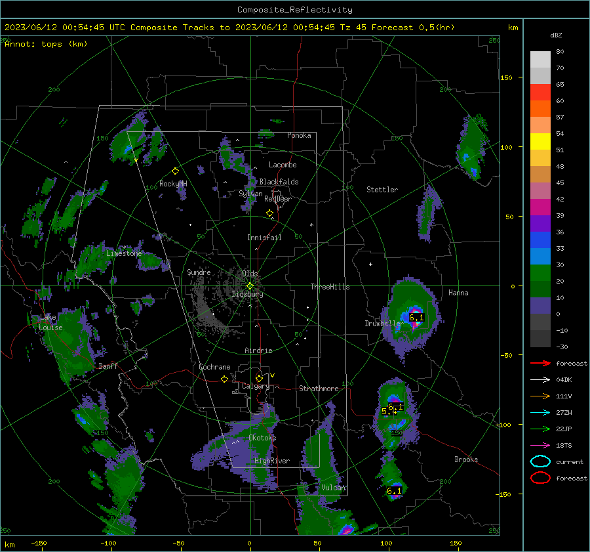Click the RedDeer city label

tap(278, 199)
